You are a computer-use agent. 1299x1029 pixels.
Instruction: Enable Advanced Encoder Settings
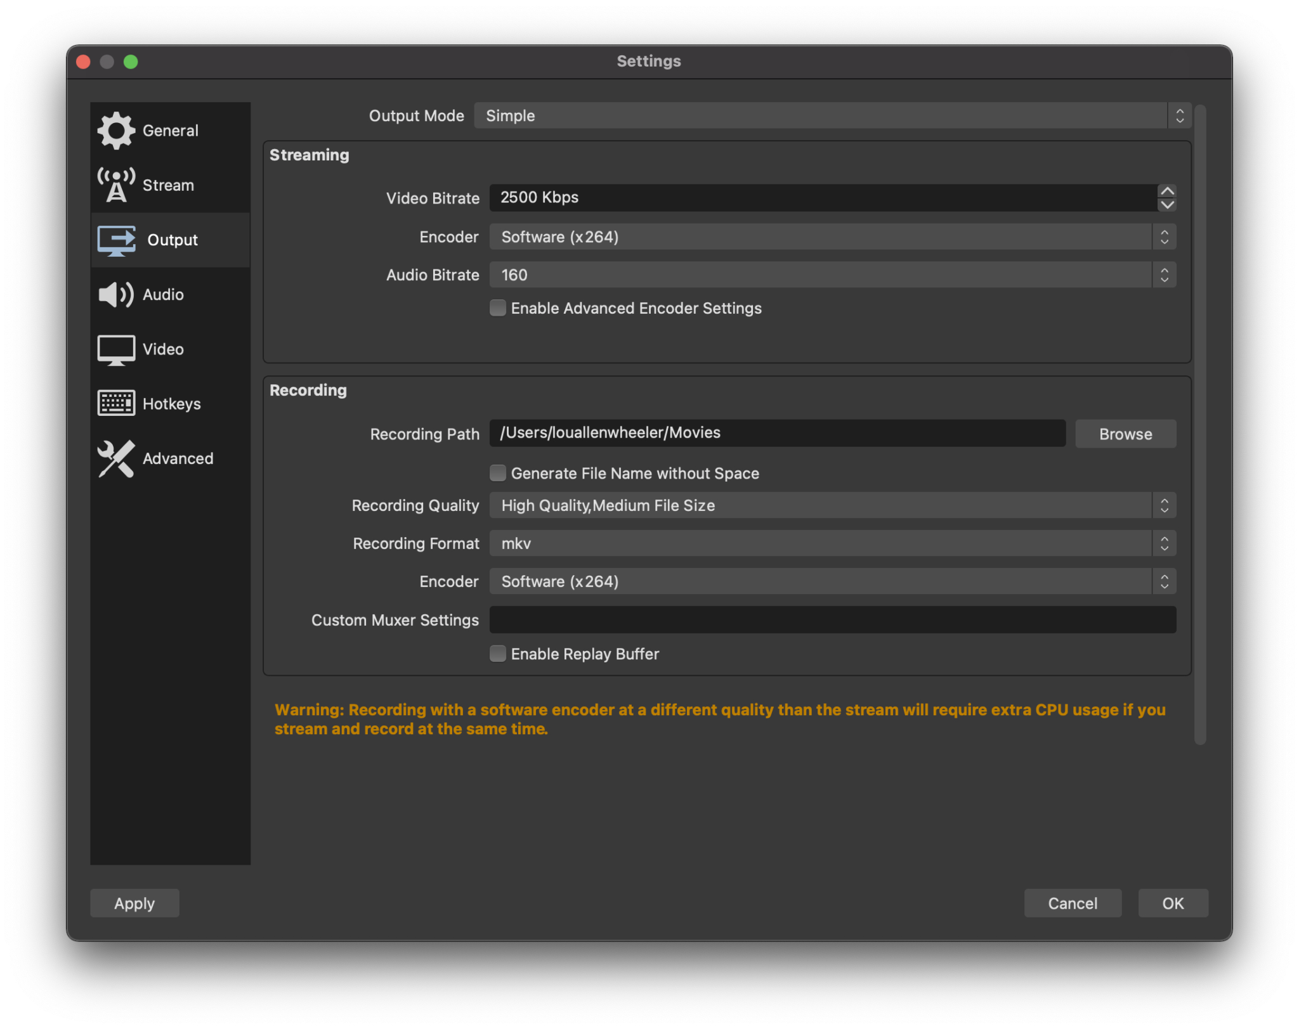[x=497, y=308]
